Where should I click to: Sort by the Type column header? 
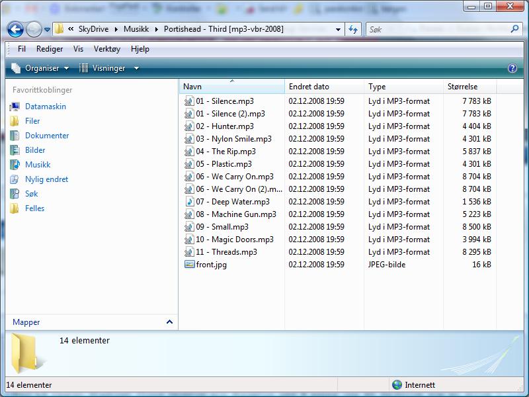[x=403, y=87]
